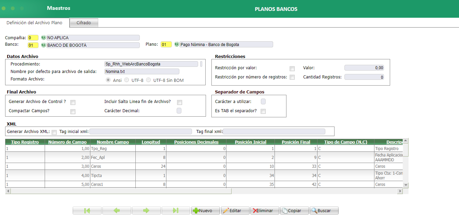The image size is (459, 221).
Task: Click grid horizontal scroll left arrow
Action: pyautogui.click(x=8, y=191)
